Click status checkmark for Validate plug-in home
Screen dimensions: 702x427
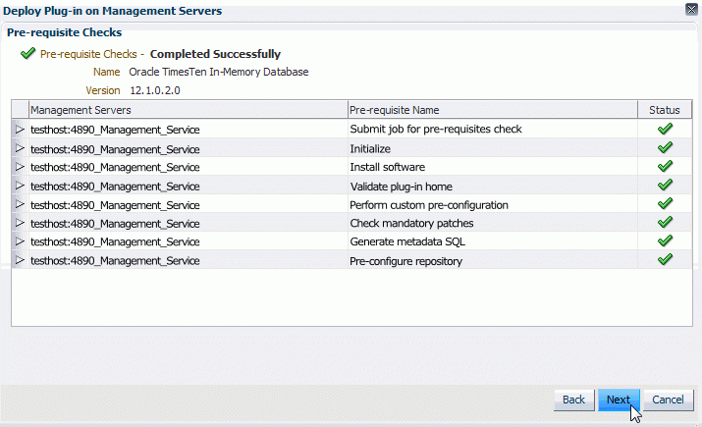665,185
